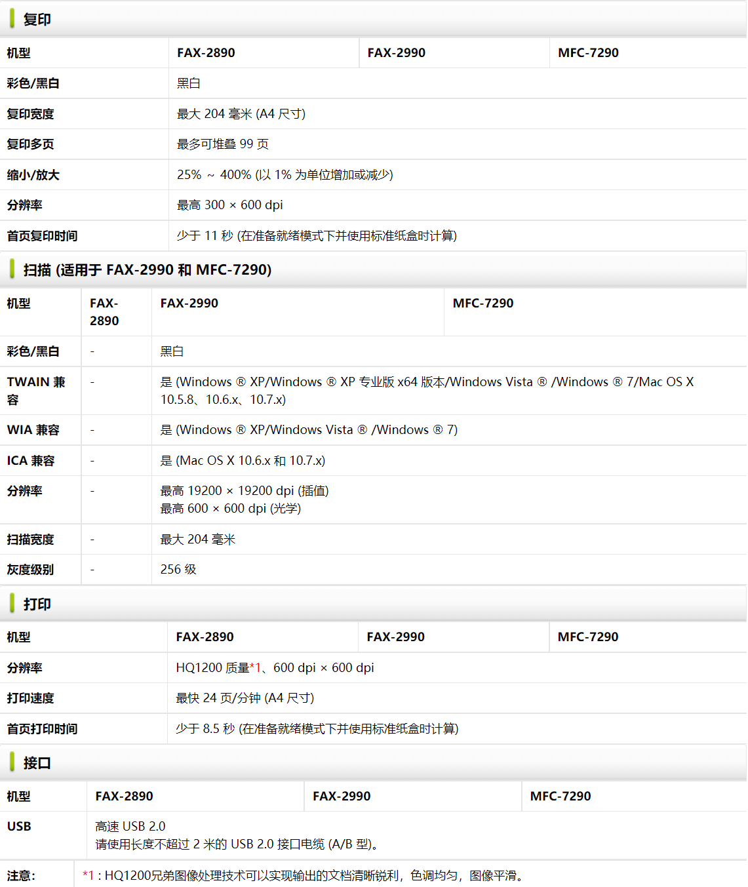The image size is (748, 887).
Task: Select the ICA 兼容 row label
Action: point(31,461)
